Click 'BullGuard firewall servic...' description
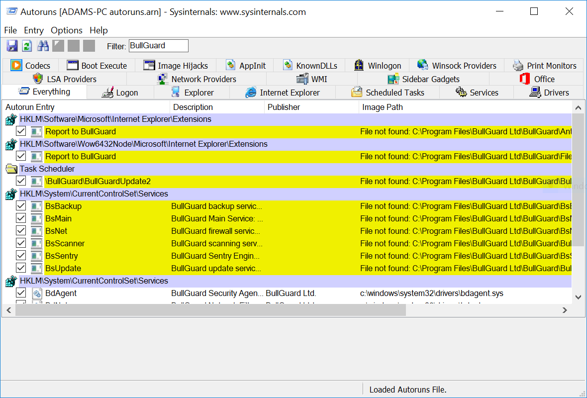This screenshot has height=398, width=587. pos(215,231)
